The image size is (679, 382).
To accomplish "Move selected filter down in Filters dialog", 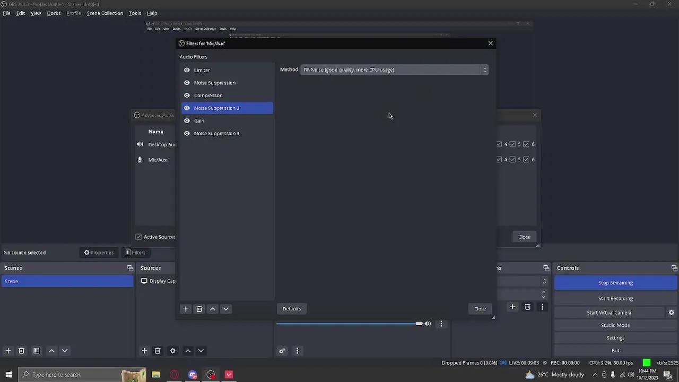I will 226,309.
